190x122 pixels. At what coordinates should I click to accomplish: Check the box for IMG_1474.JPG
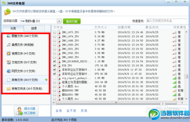pyautogui.click(x=55, y=36)
